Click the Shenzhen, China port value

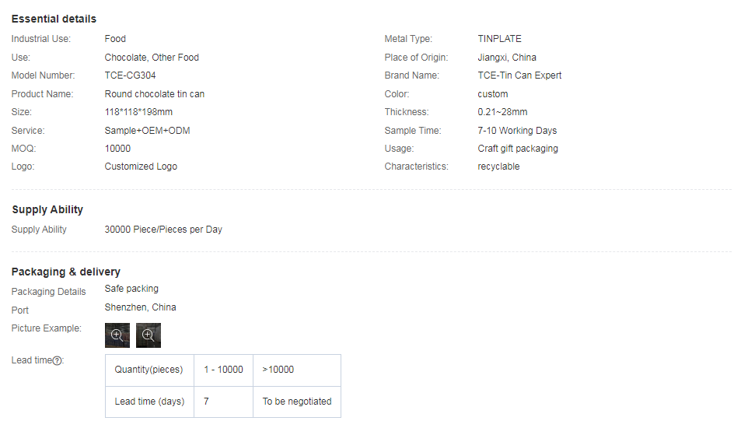(x=140, y=307)
